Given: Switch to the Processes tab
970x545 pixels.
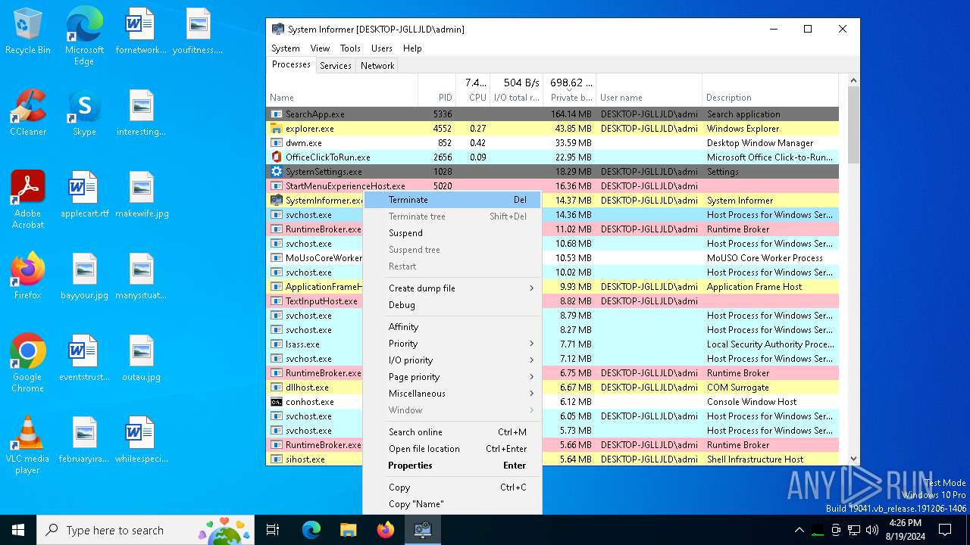Looking at the screenshot, I should coord(291,65).
